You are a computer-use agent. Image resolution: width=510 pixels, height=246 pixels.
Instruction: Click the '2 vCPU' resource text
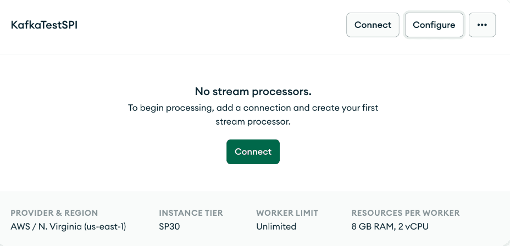click(x=413, y=226)
